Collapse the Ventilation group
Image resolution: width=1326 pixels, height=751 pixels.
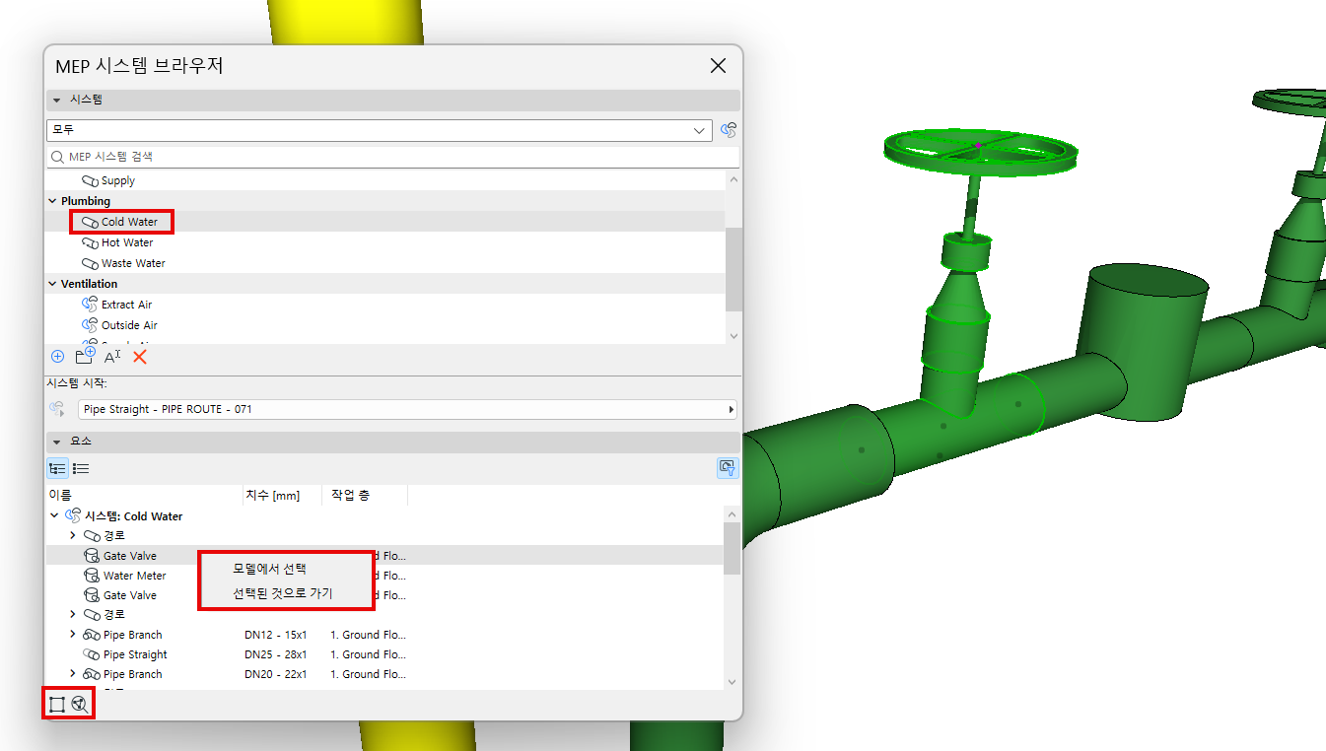52,284
